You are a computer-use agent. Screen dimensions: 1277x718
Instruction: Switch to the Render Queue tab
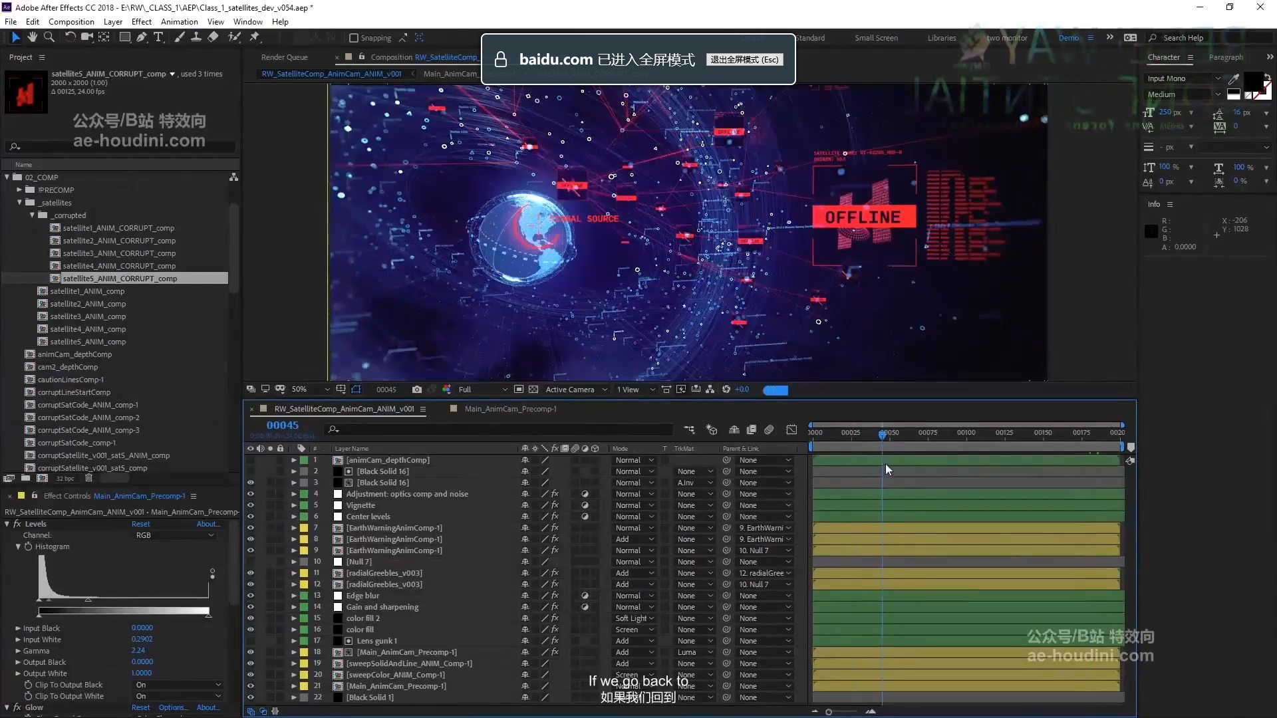[x=284, y=57]
